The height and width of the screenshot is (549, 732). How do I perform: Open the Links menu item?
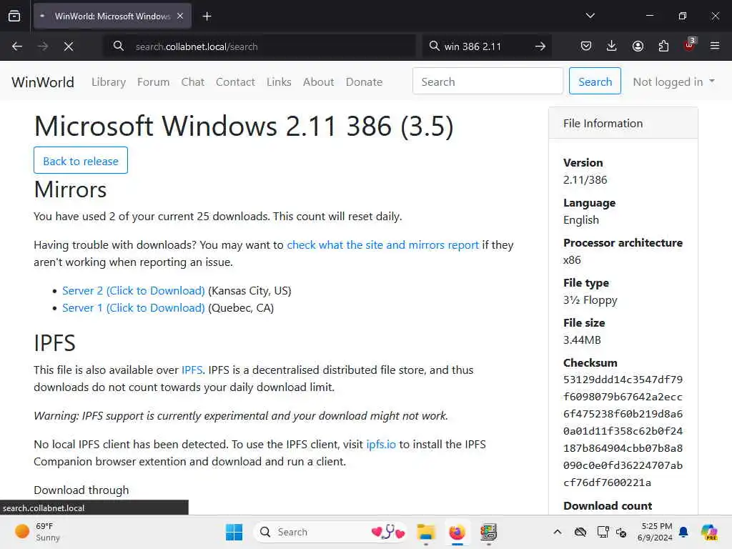click(x=279, y=82)
